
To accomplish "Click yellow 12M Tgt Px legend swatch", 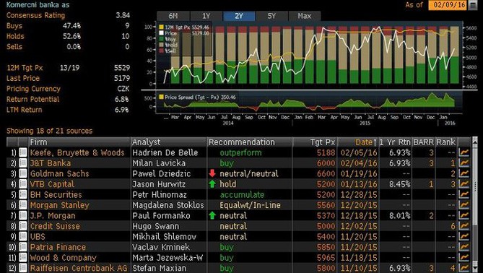I will click(x=161, y=27).
